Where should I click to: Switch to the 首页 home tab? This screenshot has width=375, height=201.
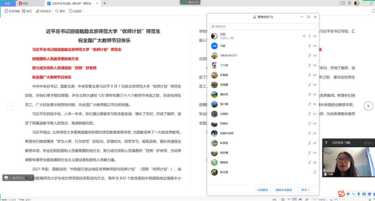point(7,3)
